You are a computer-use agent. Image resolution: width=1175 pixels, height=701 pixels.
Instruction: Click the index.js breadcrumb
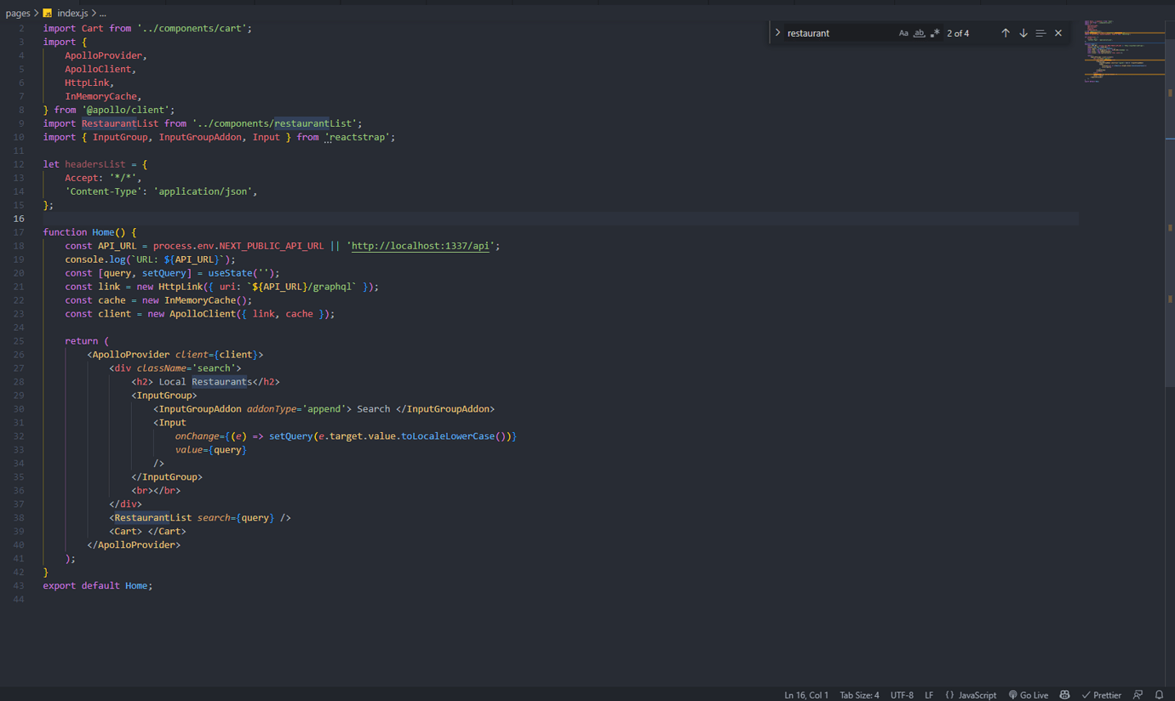72,14
